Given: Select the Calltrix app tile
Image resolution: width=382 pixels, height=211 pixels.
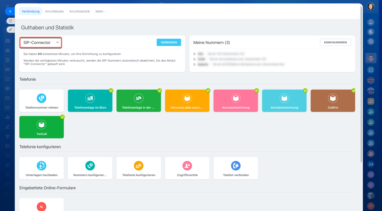Looking at the screenshot, I should pos(333,101).
